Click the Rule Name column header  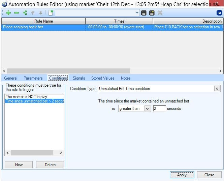click(43, 21)
